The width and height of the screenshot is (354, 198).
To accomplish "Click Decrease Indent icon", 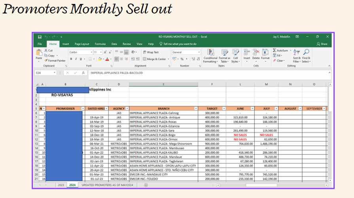I will pos(133,59).
